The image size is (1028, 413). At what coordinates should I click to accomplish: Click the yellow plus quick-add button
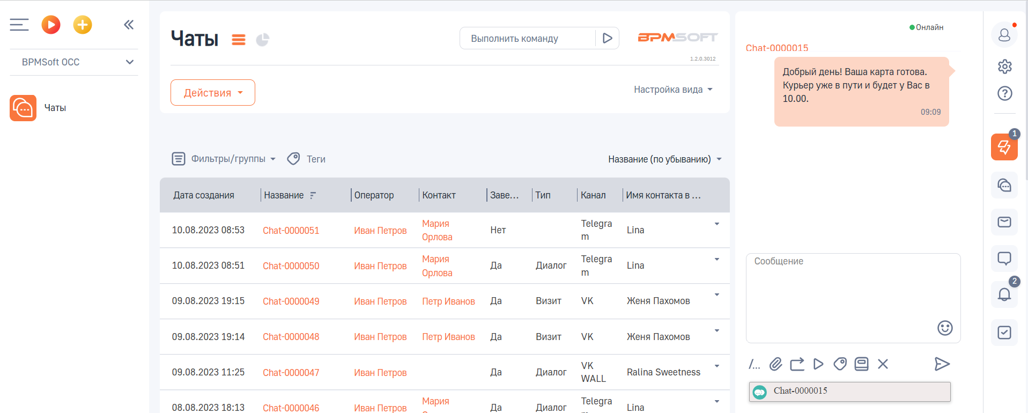click(83, 25)
